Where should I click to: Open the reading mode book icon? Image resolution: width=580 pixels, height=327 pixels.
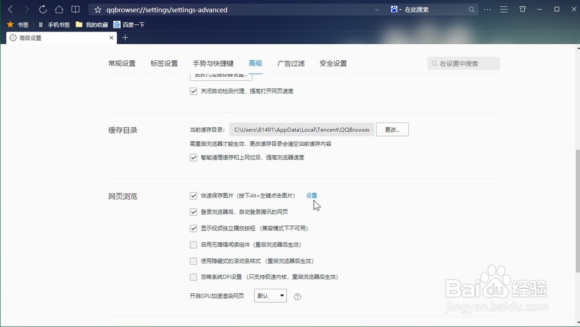pos(75,10)
